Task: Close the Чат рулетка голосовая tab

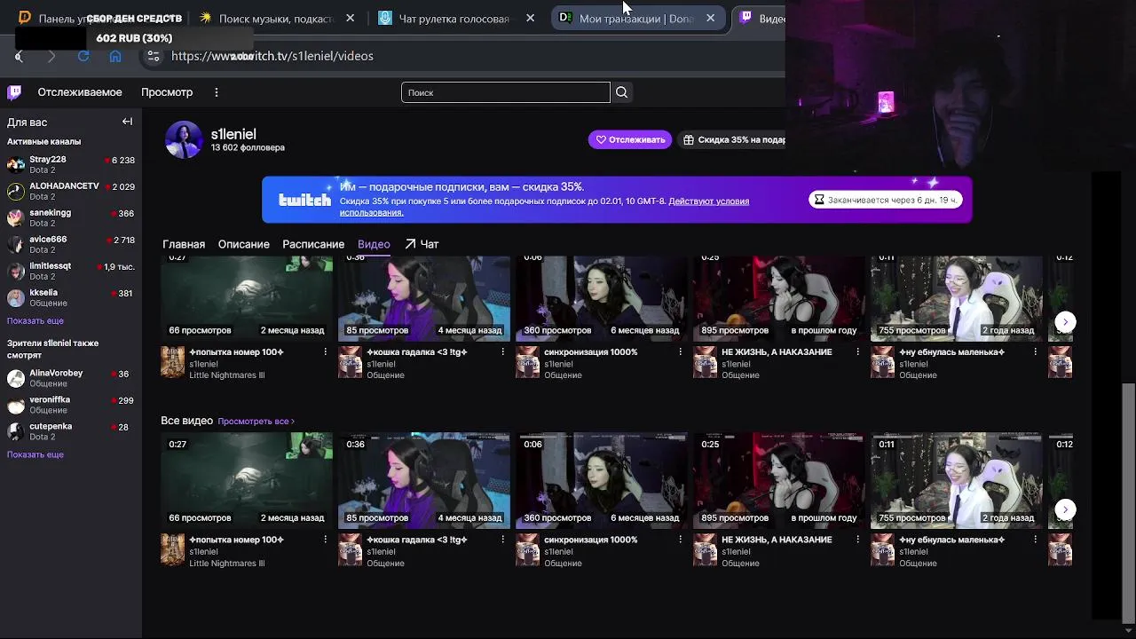Action: (530, 18)
